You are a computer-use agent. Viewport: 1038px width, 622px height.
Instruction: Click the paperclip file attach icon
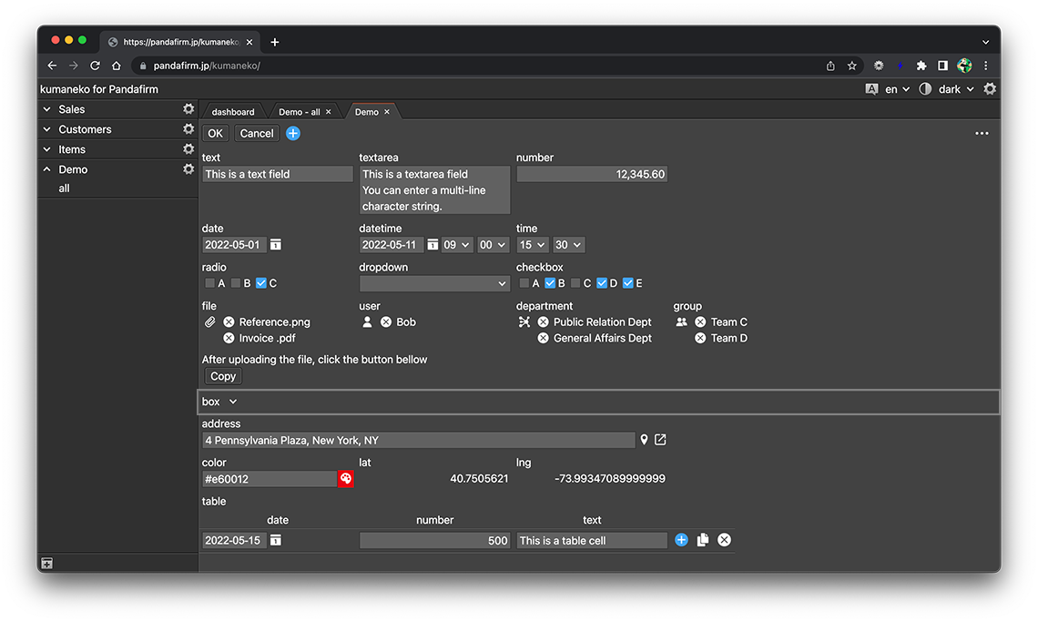coord(209,322)
